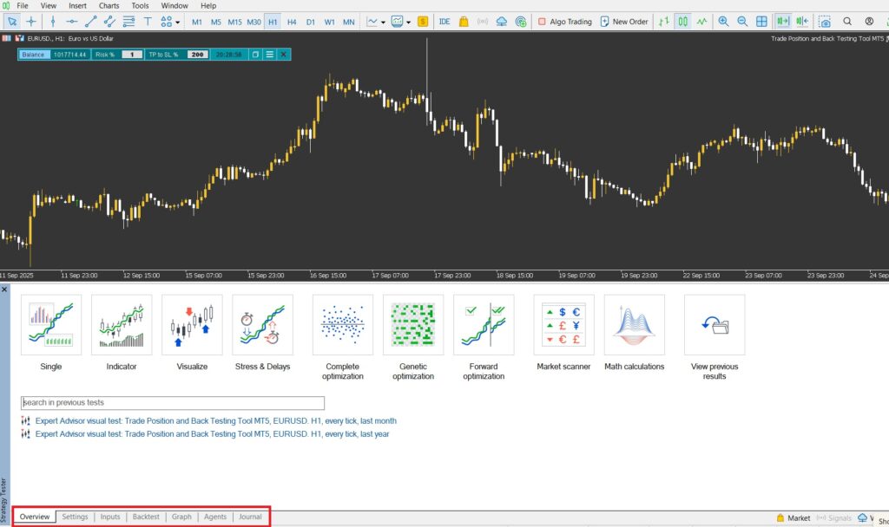Open the Charts menu
Image resolution: width=889 pixels, height=527 pixels.
[109, 5]
